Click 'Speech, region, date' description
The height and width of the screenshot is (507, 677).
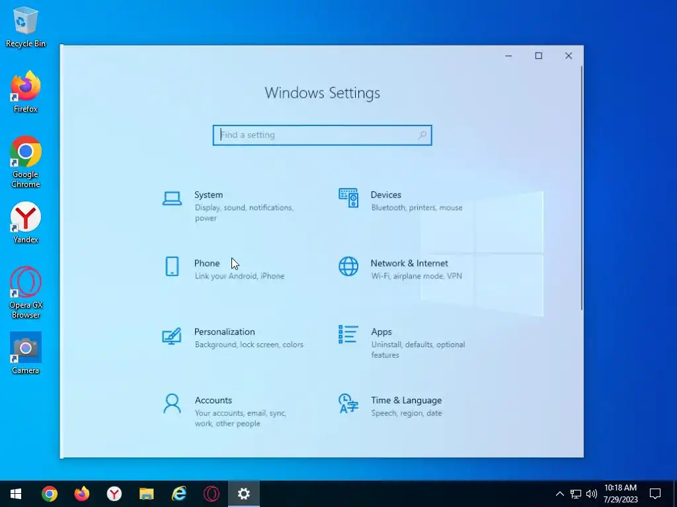tap(407, 413)
